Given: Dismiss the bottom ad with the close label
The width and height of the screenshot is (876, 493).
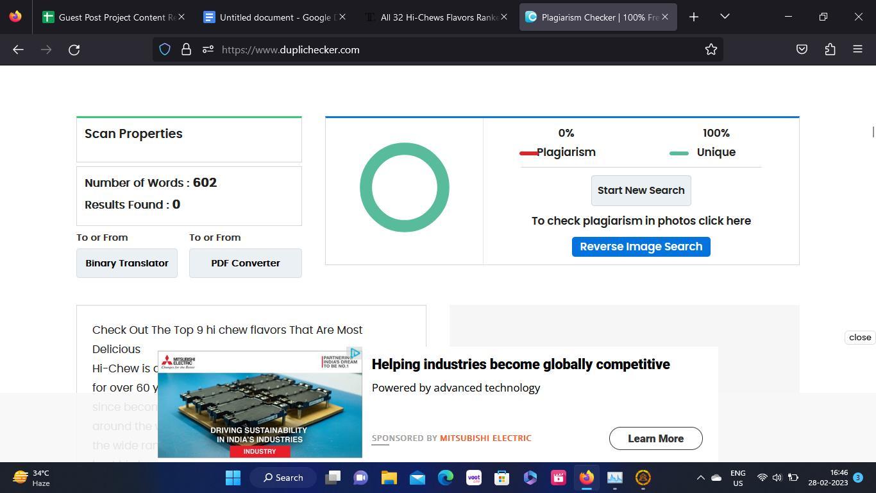Looking at the screenshot, I should tap(860, 338).
